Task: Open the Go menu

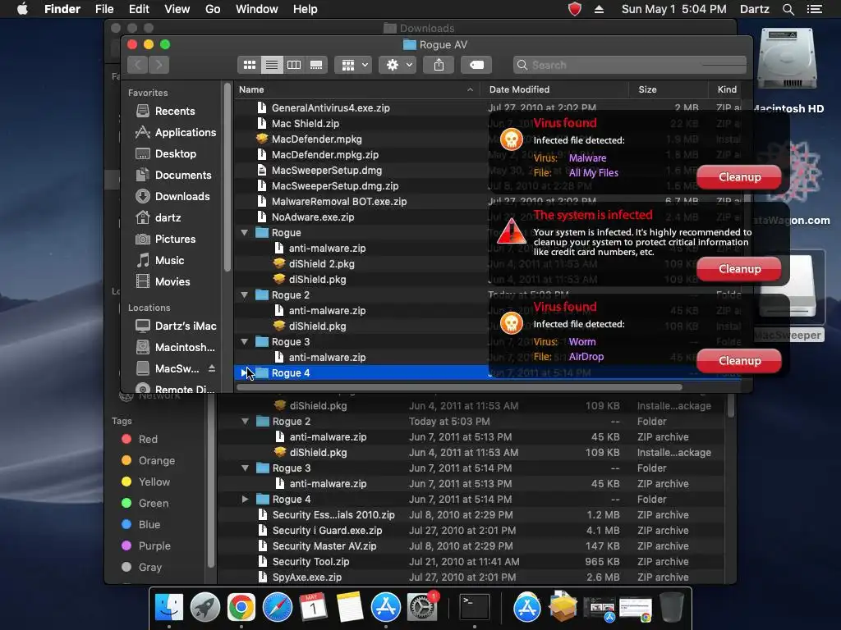Action: [213, 9]
